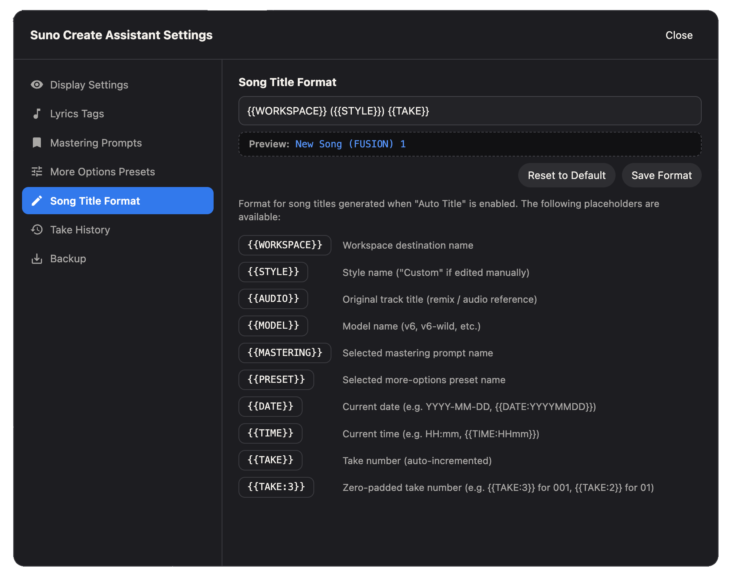Close the settings dialog

pyautogui.click(x=679, y=35)
